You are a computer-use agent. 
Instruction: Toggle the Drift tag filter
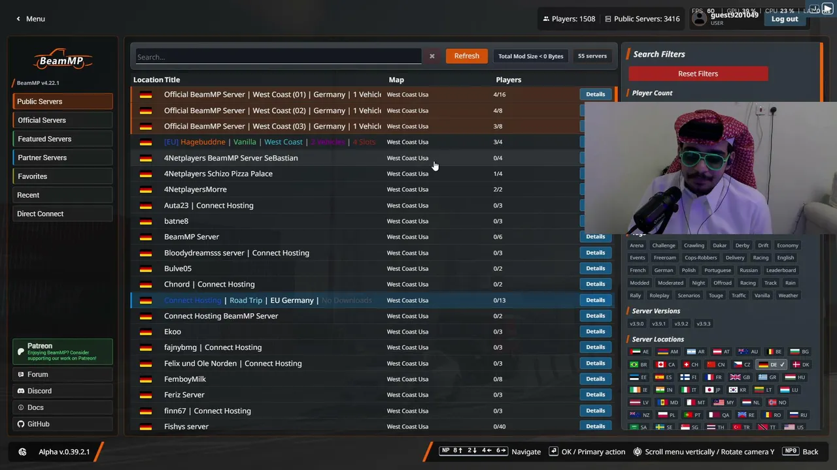(x=763, y=245)
